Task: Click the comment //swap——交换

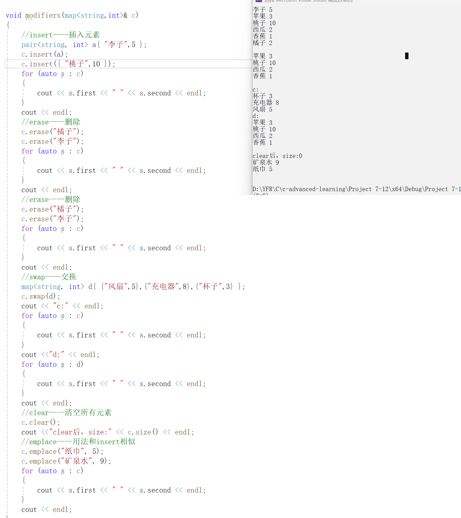Action: [49, 277]
